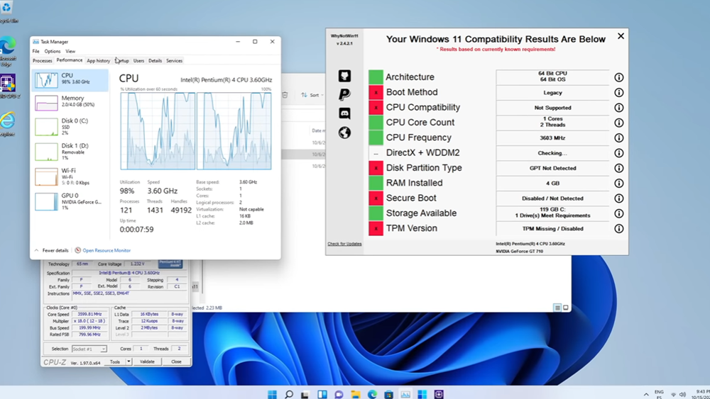This screenshot has height=399, width=710.
Task: Switch to Startup tab
Action: click(x=122, y=60)
